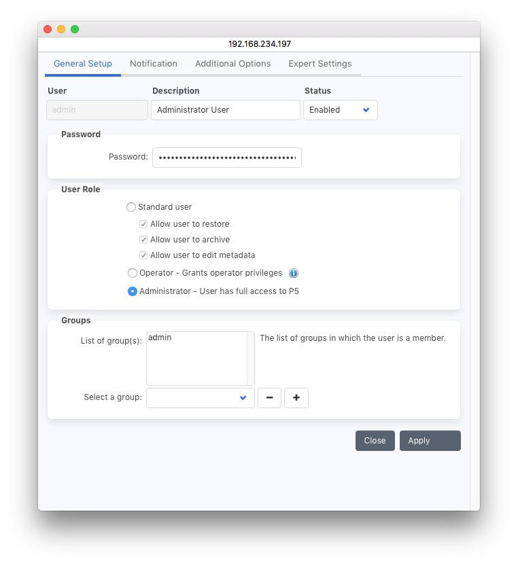Viewport: 518px width, 565px height.
Task: Click the green maximize window button
Action: pyautogui.click(x=75, y=29)
